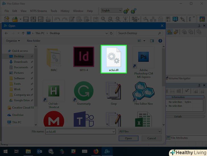Click the first globe icon beside language selector
The width and height of the screenshot is (207, 156).
click(126, 11)
